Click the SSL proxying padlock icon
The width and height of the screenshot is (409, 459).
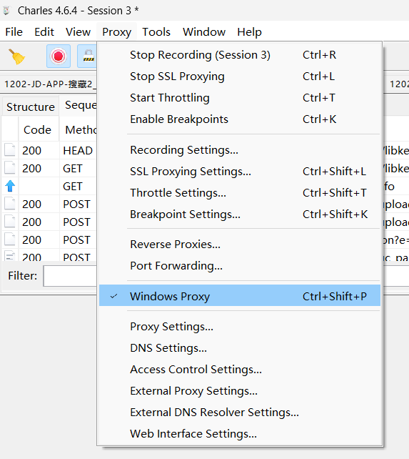(x=87, y=56)
